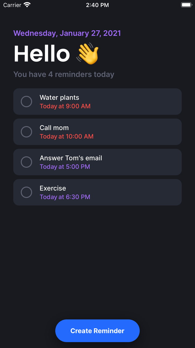The image size is (195, 348).
Task: Tap the Today at 10:00 AM time label
Action: click(x=67, y=137)
